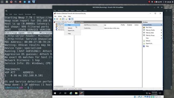Expand Filter by State submenu arrow

pyautogui.click(x=161, y=33)
